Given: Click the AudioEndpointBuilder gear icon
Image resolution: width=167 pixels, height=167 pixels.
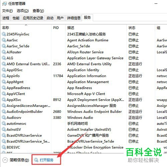Looking at the screenshot, I should pos(4,112).
